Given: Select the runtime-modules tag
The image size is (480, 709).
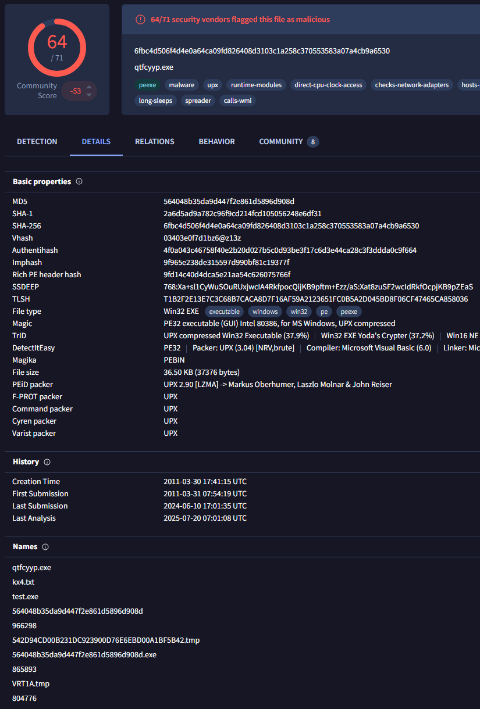Looking at the screenshot, I should [x=256, y=85].
